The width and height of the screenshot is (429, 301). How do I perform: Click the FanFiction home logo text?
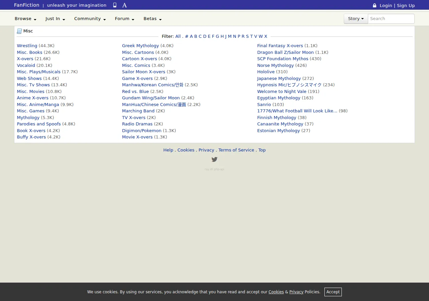(27, 5)
